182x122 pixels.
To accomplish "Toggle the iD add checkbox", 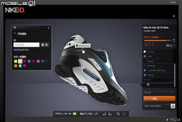I will [x=15, y=33].
